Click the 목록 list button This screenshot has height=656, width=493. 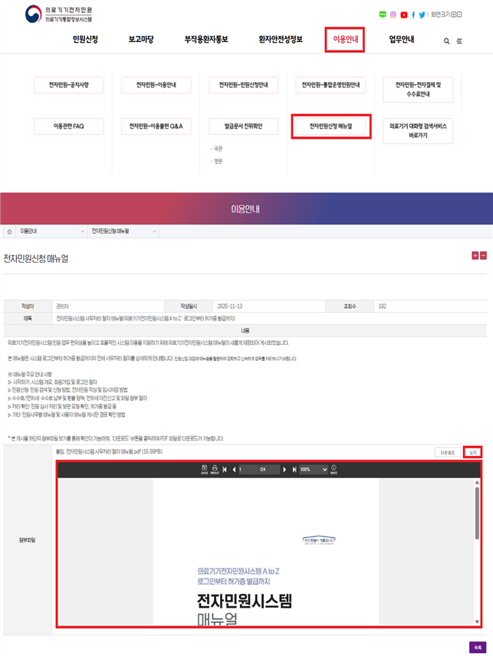pyautogui.click(x=477, y=647)
